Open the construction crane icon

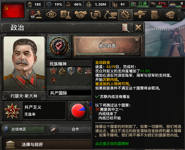point(111,15)
